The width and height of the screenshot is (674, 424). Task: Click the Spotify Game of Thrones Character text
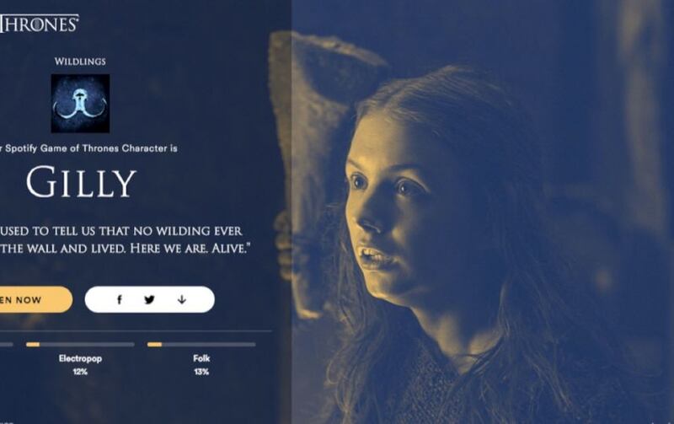tap(88, 148)
